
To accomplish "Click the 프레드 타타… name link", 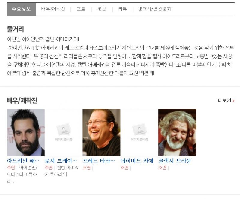I will 99,161.
